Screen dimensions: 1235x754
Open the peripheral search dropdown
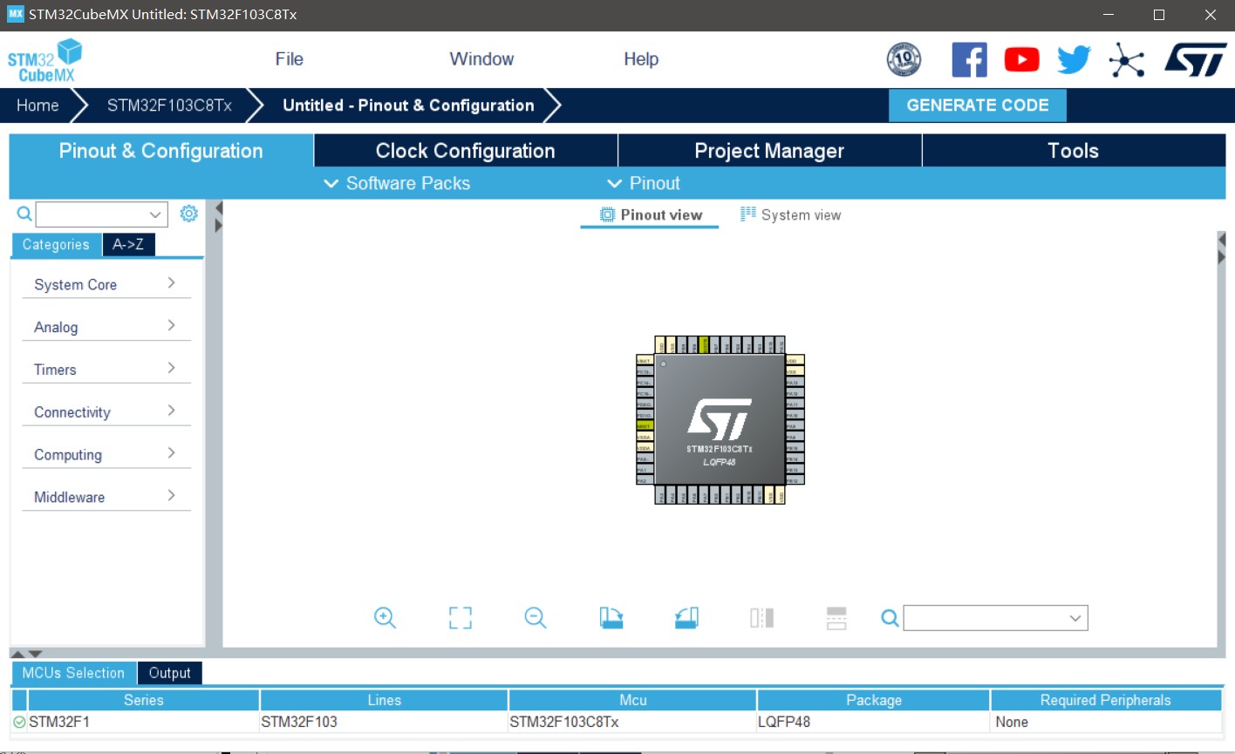(x=154, y=214)
